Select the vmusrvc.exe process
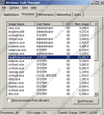Screen dimensions: 104x115 coord(49,43)
